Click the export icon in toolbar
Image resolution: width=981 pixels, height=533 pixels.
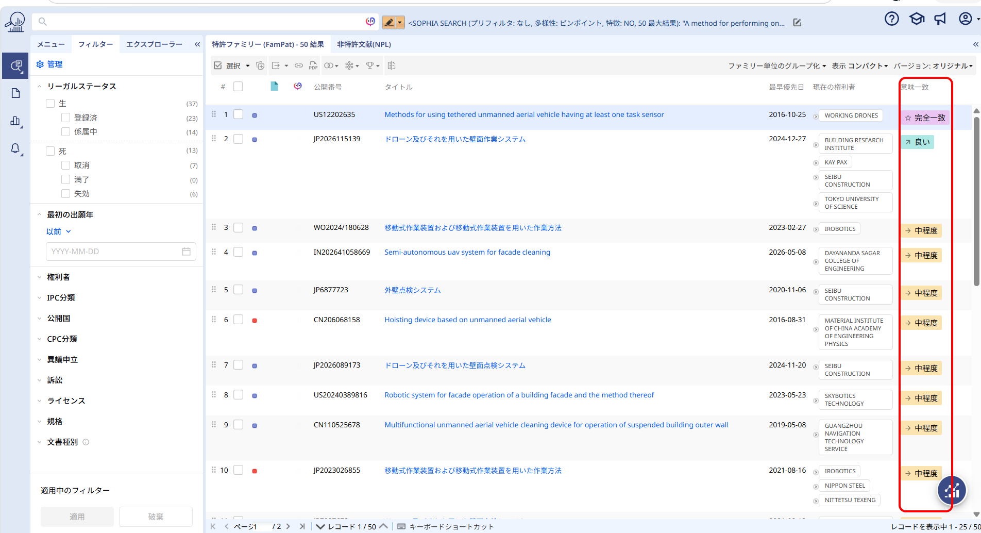[x=276, y=65]
